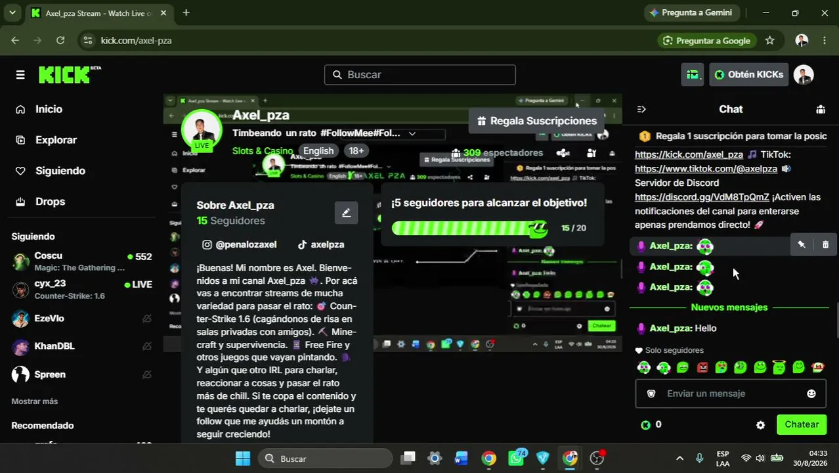Image resolution: width=839 pixels, height=473 pixels.
Task: Insert the first headphone emote from quick emotes
Action: [x=644, y=367]
